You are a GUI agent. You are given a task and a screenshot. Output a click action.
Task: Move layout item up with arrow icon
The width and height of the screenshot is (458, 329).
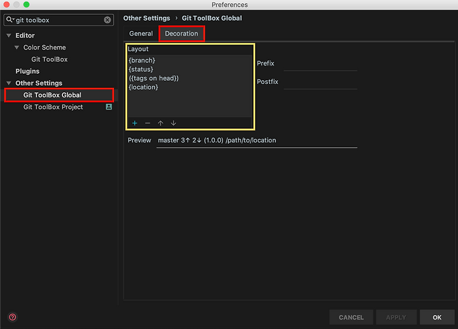(x=160, y=123)
